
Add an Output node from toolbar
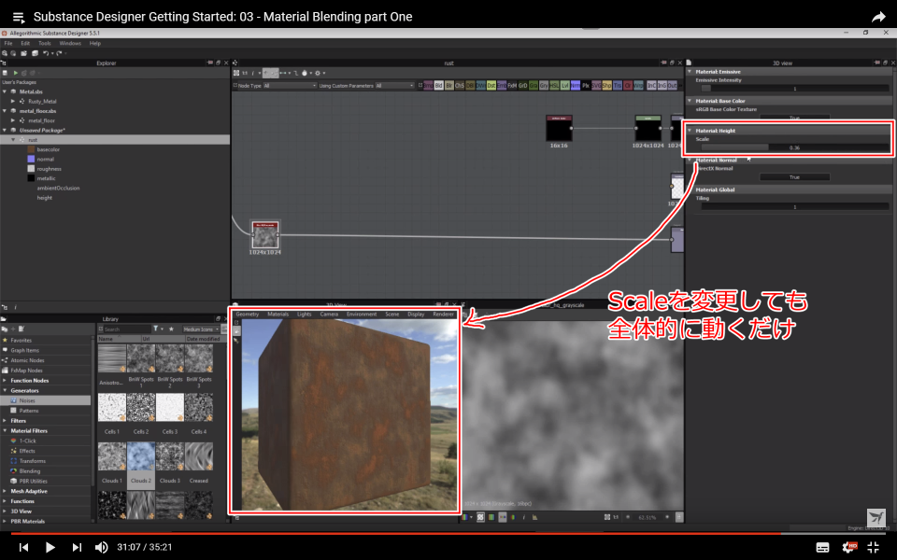click(x=672, y=86)
